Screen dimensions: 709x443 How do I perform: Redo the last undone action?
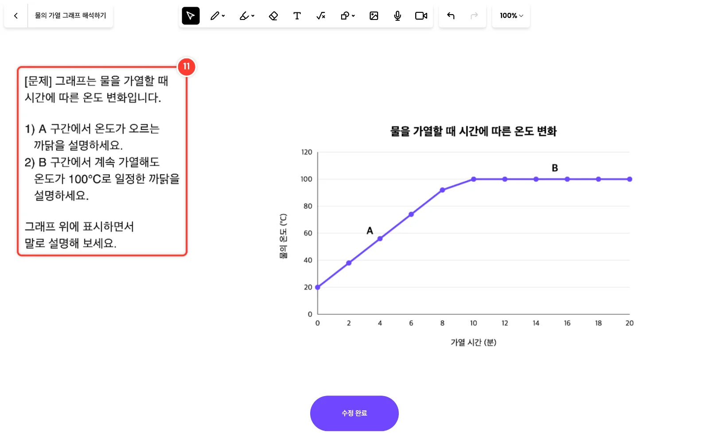click(x=474, y=16)
